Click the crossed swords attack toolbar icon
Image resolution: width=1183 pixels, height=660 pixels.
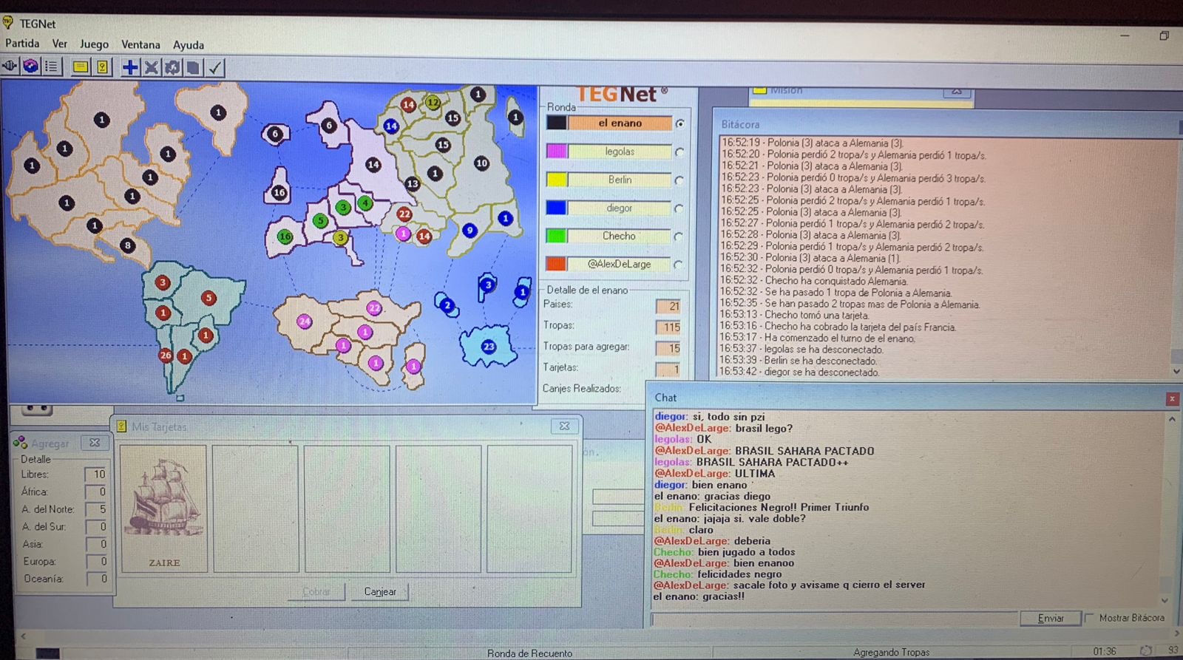tap(152, 67)
